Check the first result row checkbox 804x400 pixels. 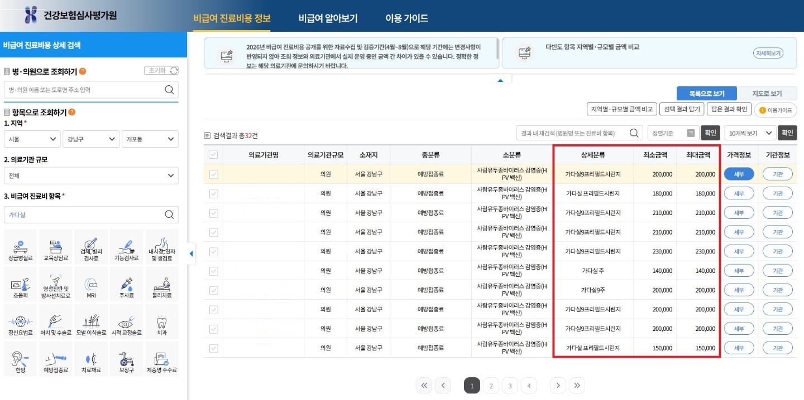point(213,173)
